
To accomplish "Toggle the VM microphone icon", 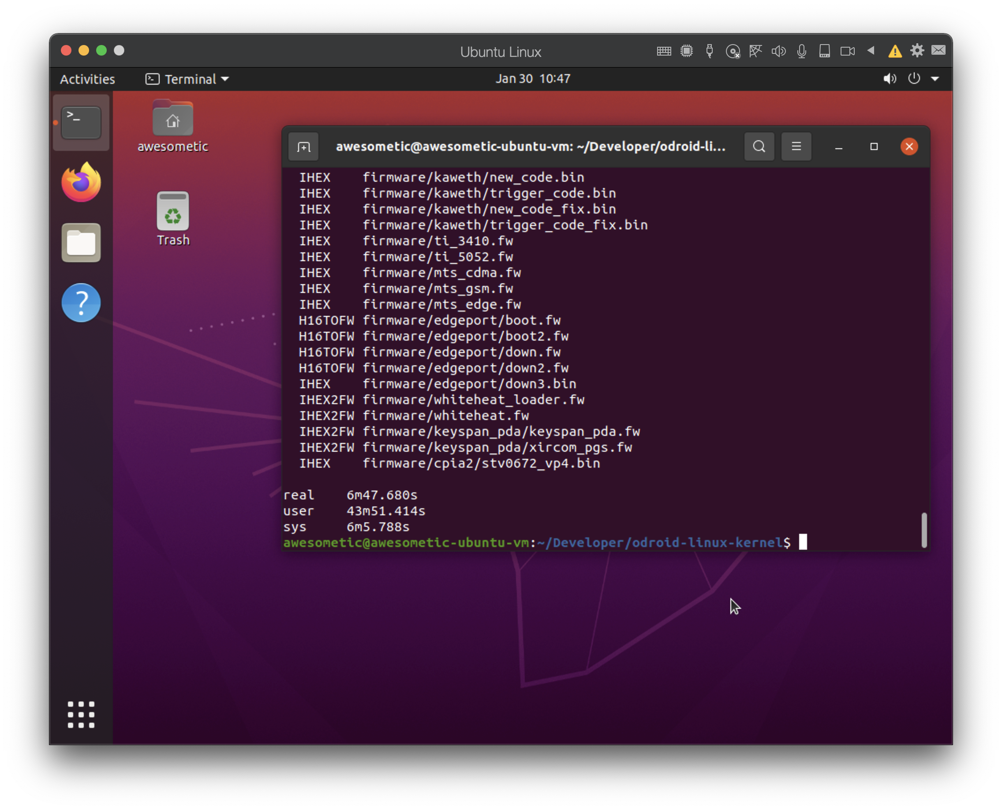I will [801, 51].
